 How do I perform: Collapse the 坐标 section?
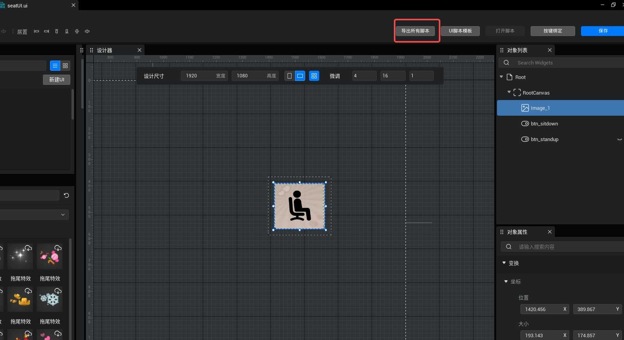[506, 281]
